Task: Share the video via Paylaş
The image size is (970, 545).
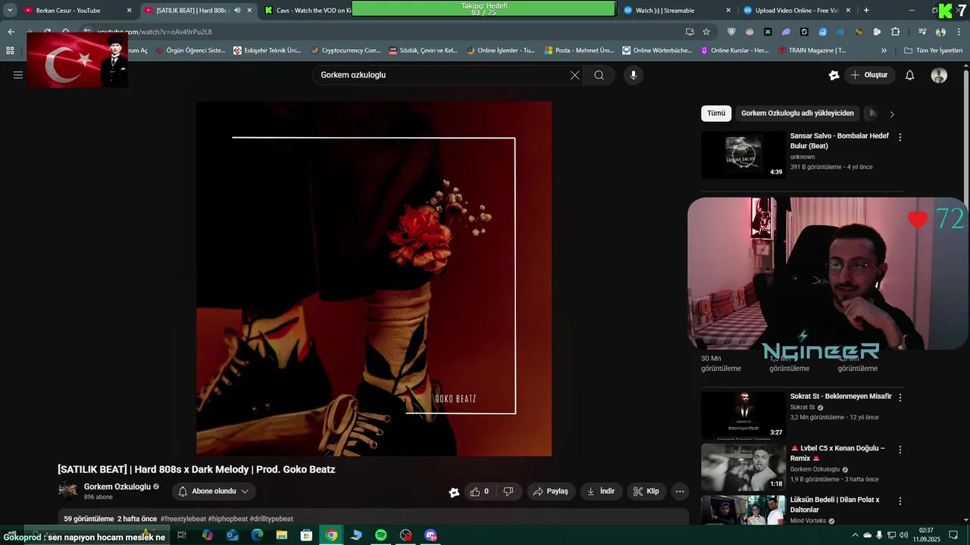Action: click(551, 491)
